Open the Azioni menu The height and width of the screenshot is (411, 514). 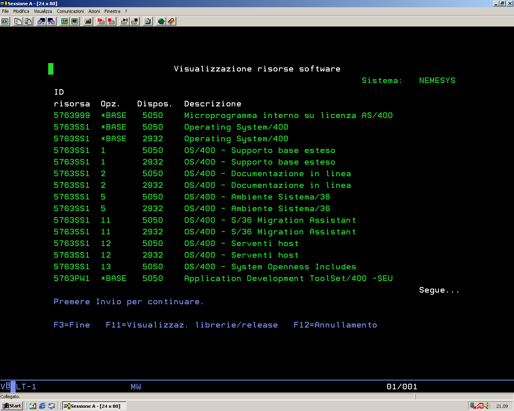(x=94, y=11)
